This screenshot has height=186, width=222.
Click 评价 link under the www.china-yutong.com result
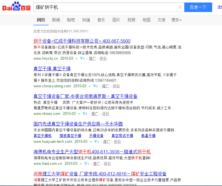coord(116,86)
